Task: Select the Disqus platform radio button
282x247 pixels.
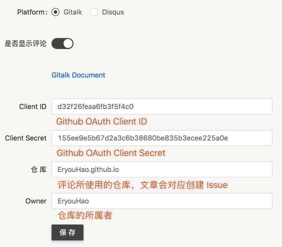Action: click(x=94, y=12)
